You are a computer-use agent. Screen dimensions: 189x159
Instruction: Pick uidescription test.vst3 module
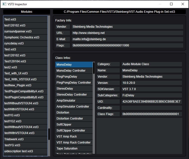point(25,151)
